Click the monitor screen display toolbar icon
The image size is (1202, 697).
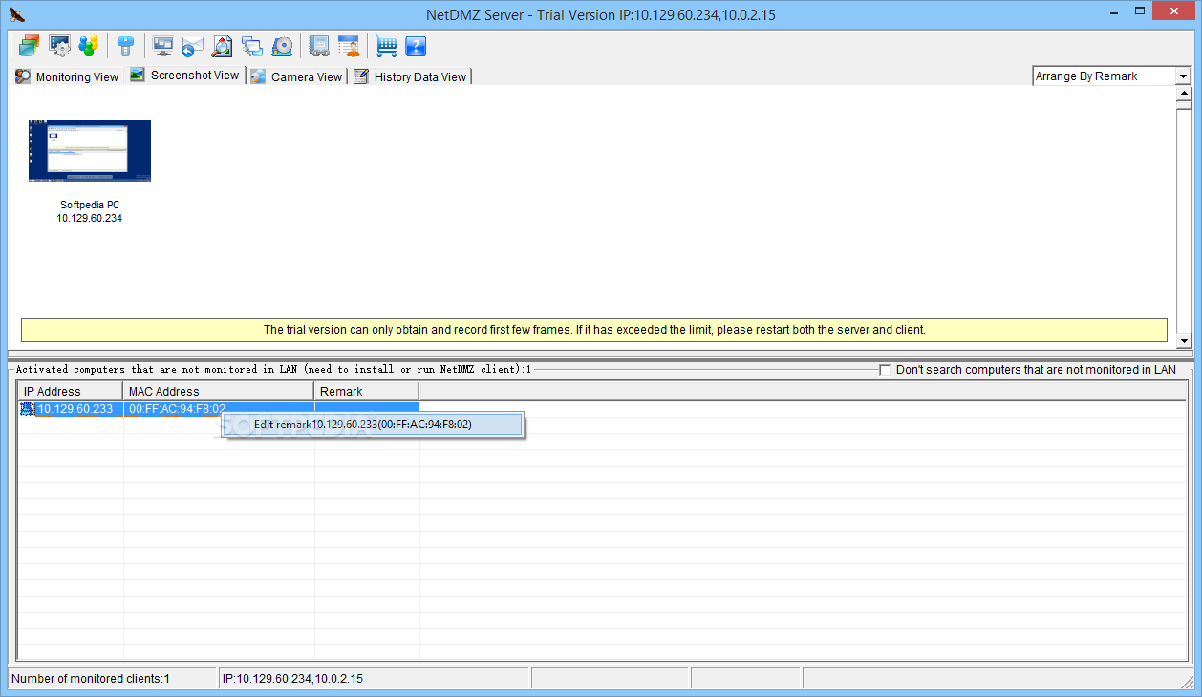click(x=163, y=46)
